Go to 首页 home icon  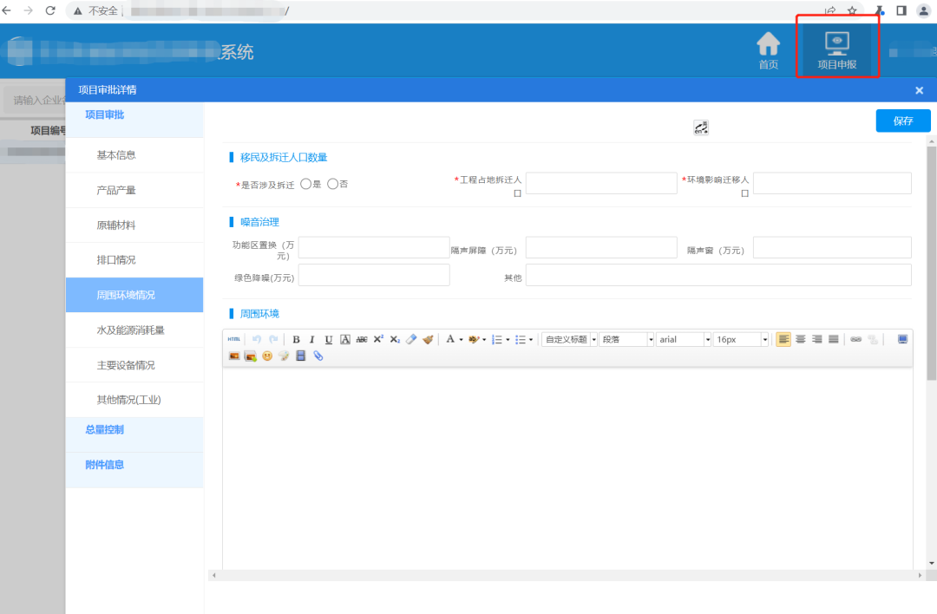[769, 51]
